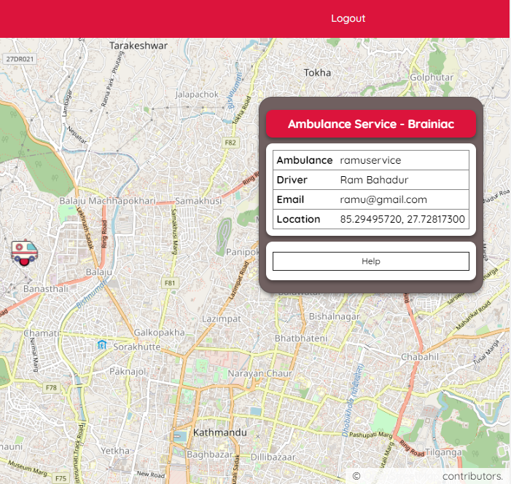Click the ambulance marker icon on the map
The image size is (511, 484).
[25, 253]
